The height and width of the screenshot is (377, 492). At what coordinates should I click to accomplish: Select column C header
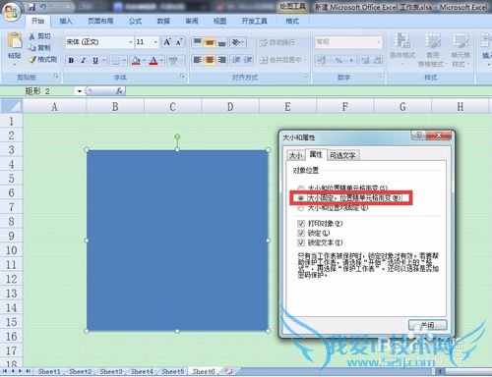pyautogui.click(x=172, y=107)
